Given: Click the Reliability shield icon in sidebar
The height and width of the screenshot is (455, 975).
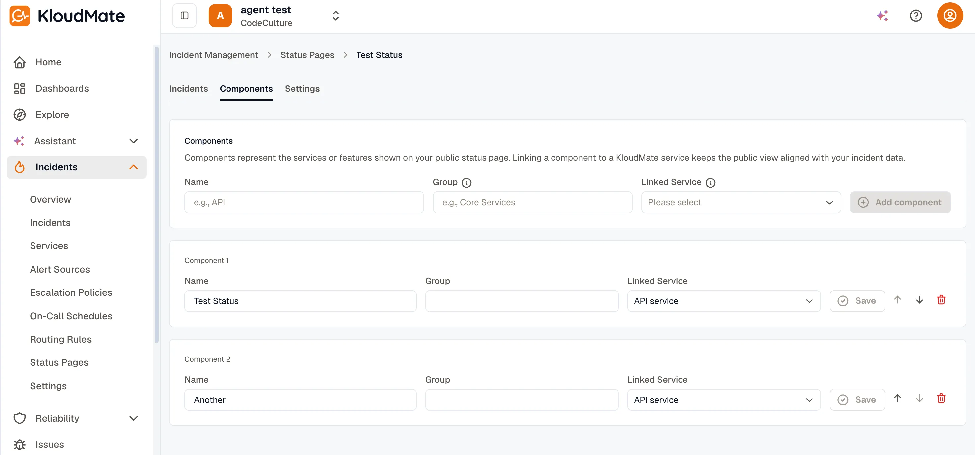Looking at the screenshot, I should pos(19,418).
